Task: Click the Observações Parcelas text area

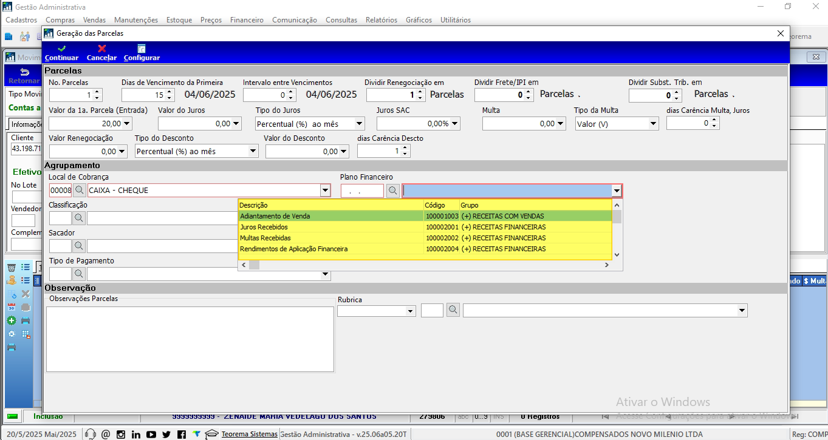Action: pyautogui.click(x=190, y=339)
